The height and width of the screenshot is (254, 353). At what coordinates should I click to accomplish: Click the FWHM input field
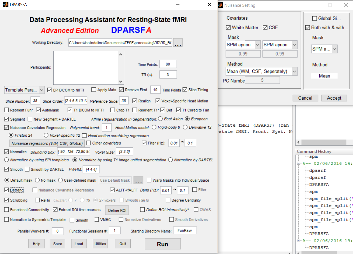tap(91, 169)
